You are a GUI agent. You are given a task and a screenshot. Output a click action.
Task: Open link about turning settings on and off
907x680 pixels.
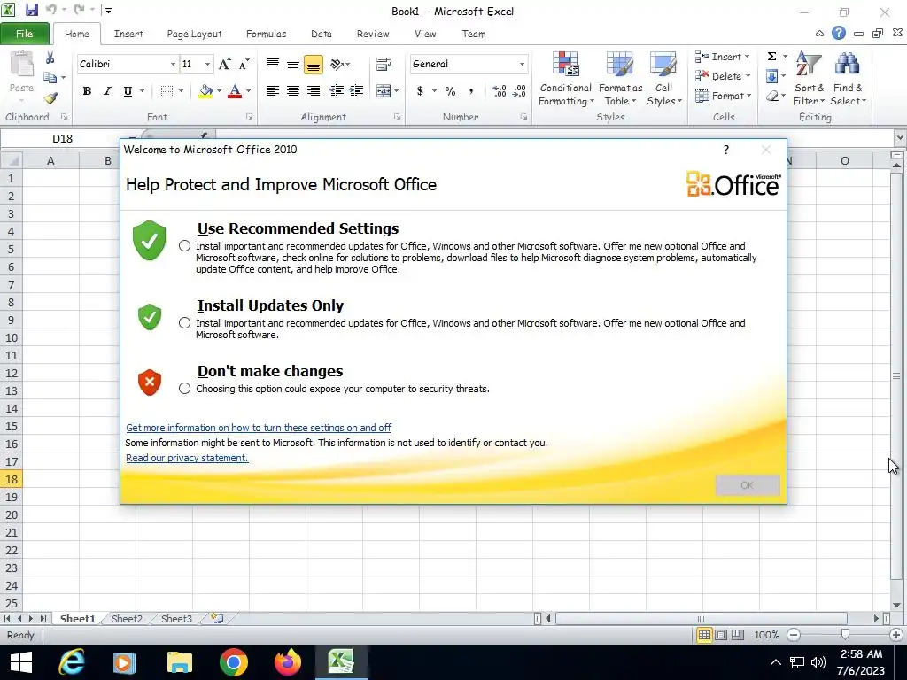tap(259, 428)
